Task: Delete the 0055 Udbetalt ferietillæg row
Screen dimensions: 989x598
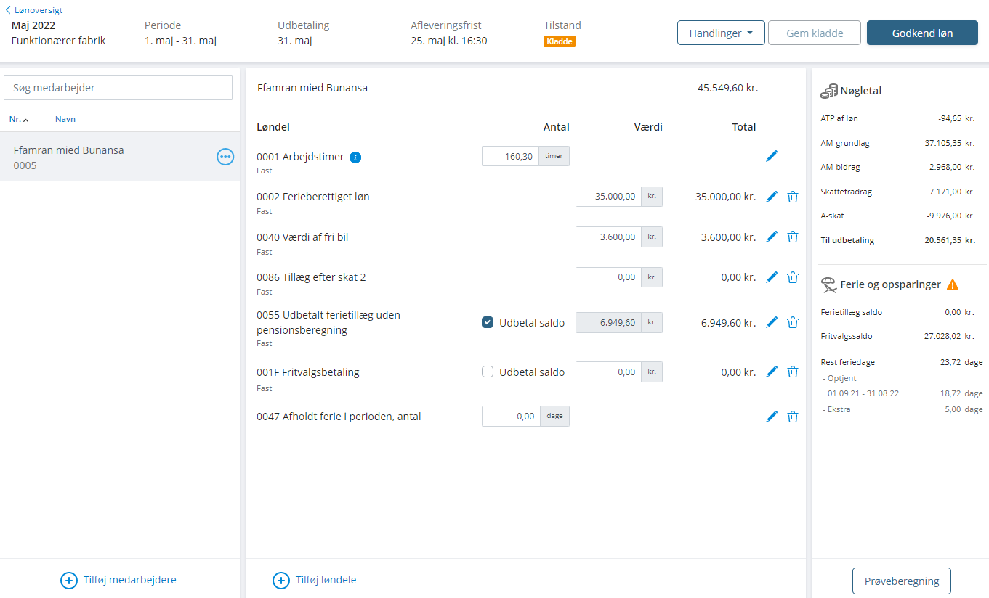Action: (x=793, y=322)
